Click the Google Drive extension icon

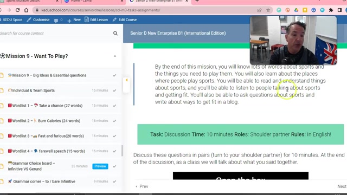pyautogui.click(x=296, y=10)
